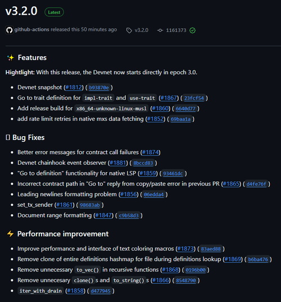
Task: Click the v3.2.0 tag icon
Action: click(x=129, y=30)
